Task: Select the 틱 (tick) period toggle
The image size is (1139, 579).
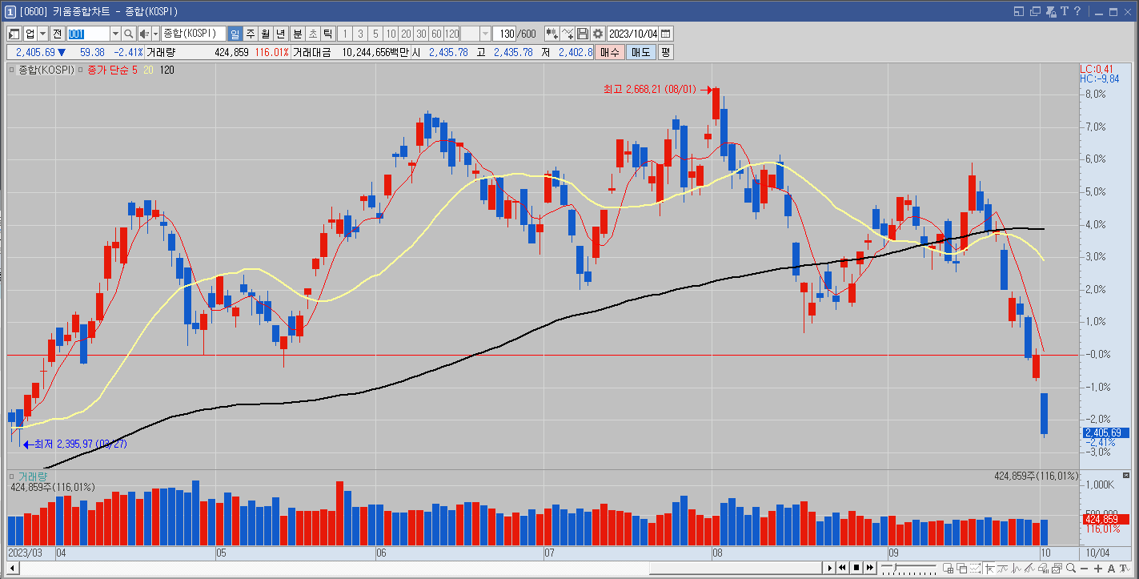Action: (x=328, y=34)
